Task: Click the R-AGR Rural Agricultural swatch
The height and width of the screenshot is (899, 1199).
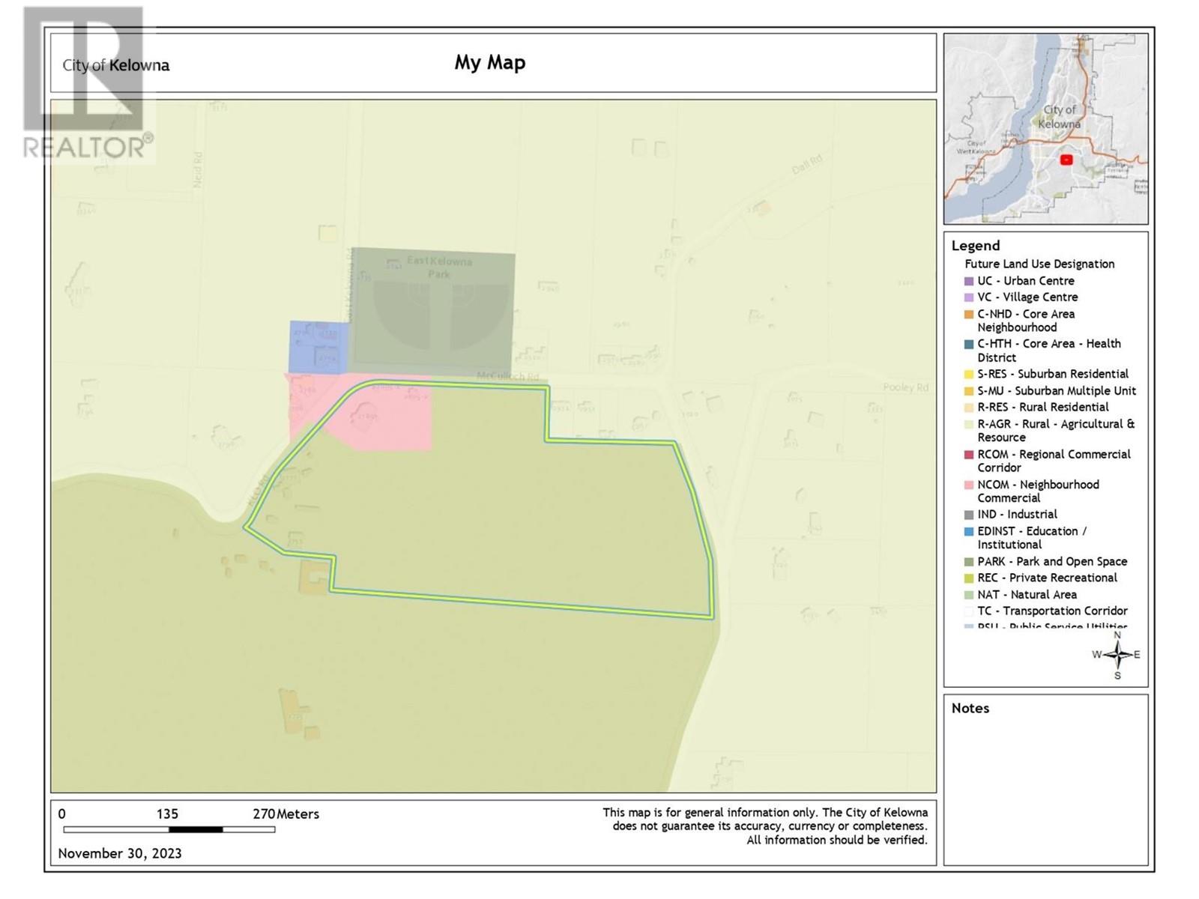Action: 969,424
